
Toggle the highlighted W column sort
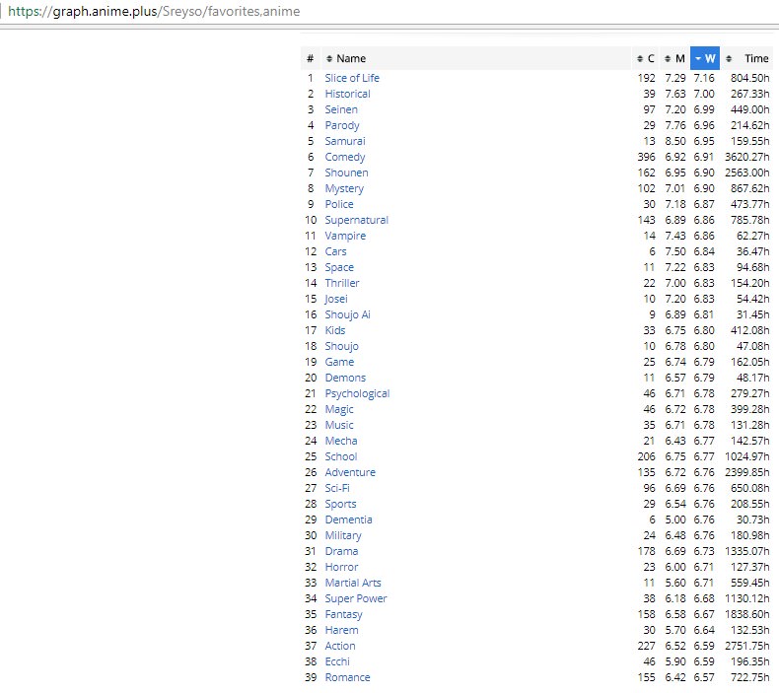pyautogui.click(x=705, y=58)
